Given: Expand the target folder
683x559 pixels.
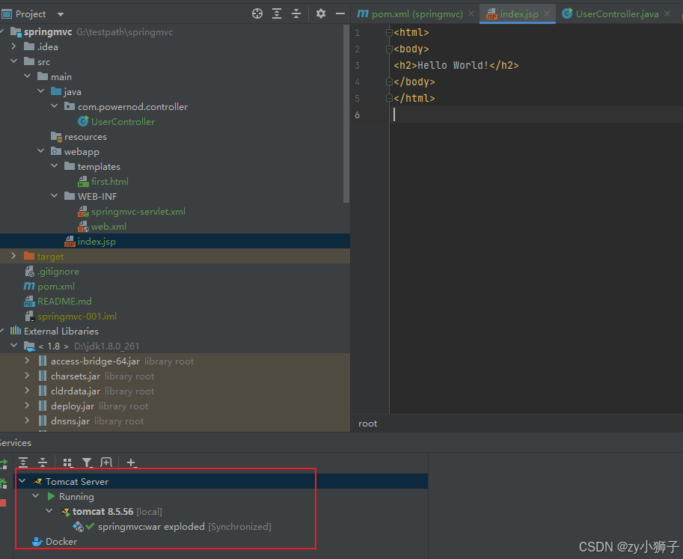Looking at the screenshot, I should click(14, 256).
